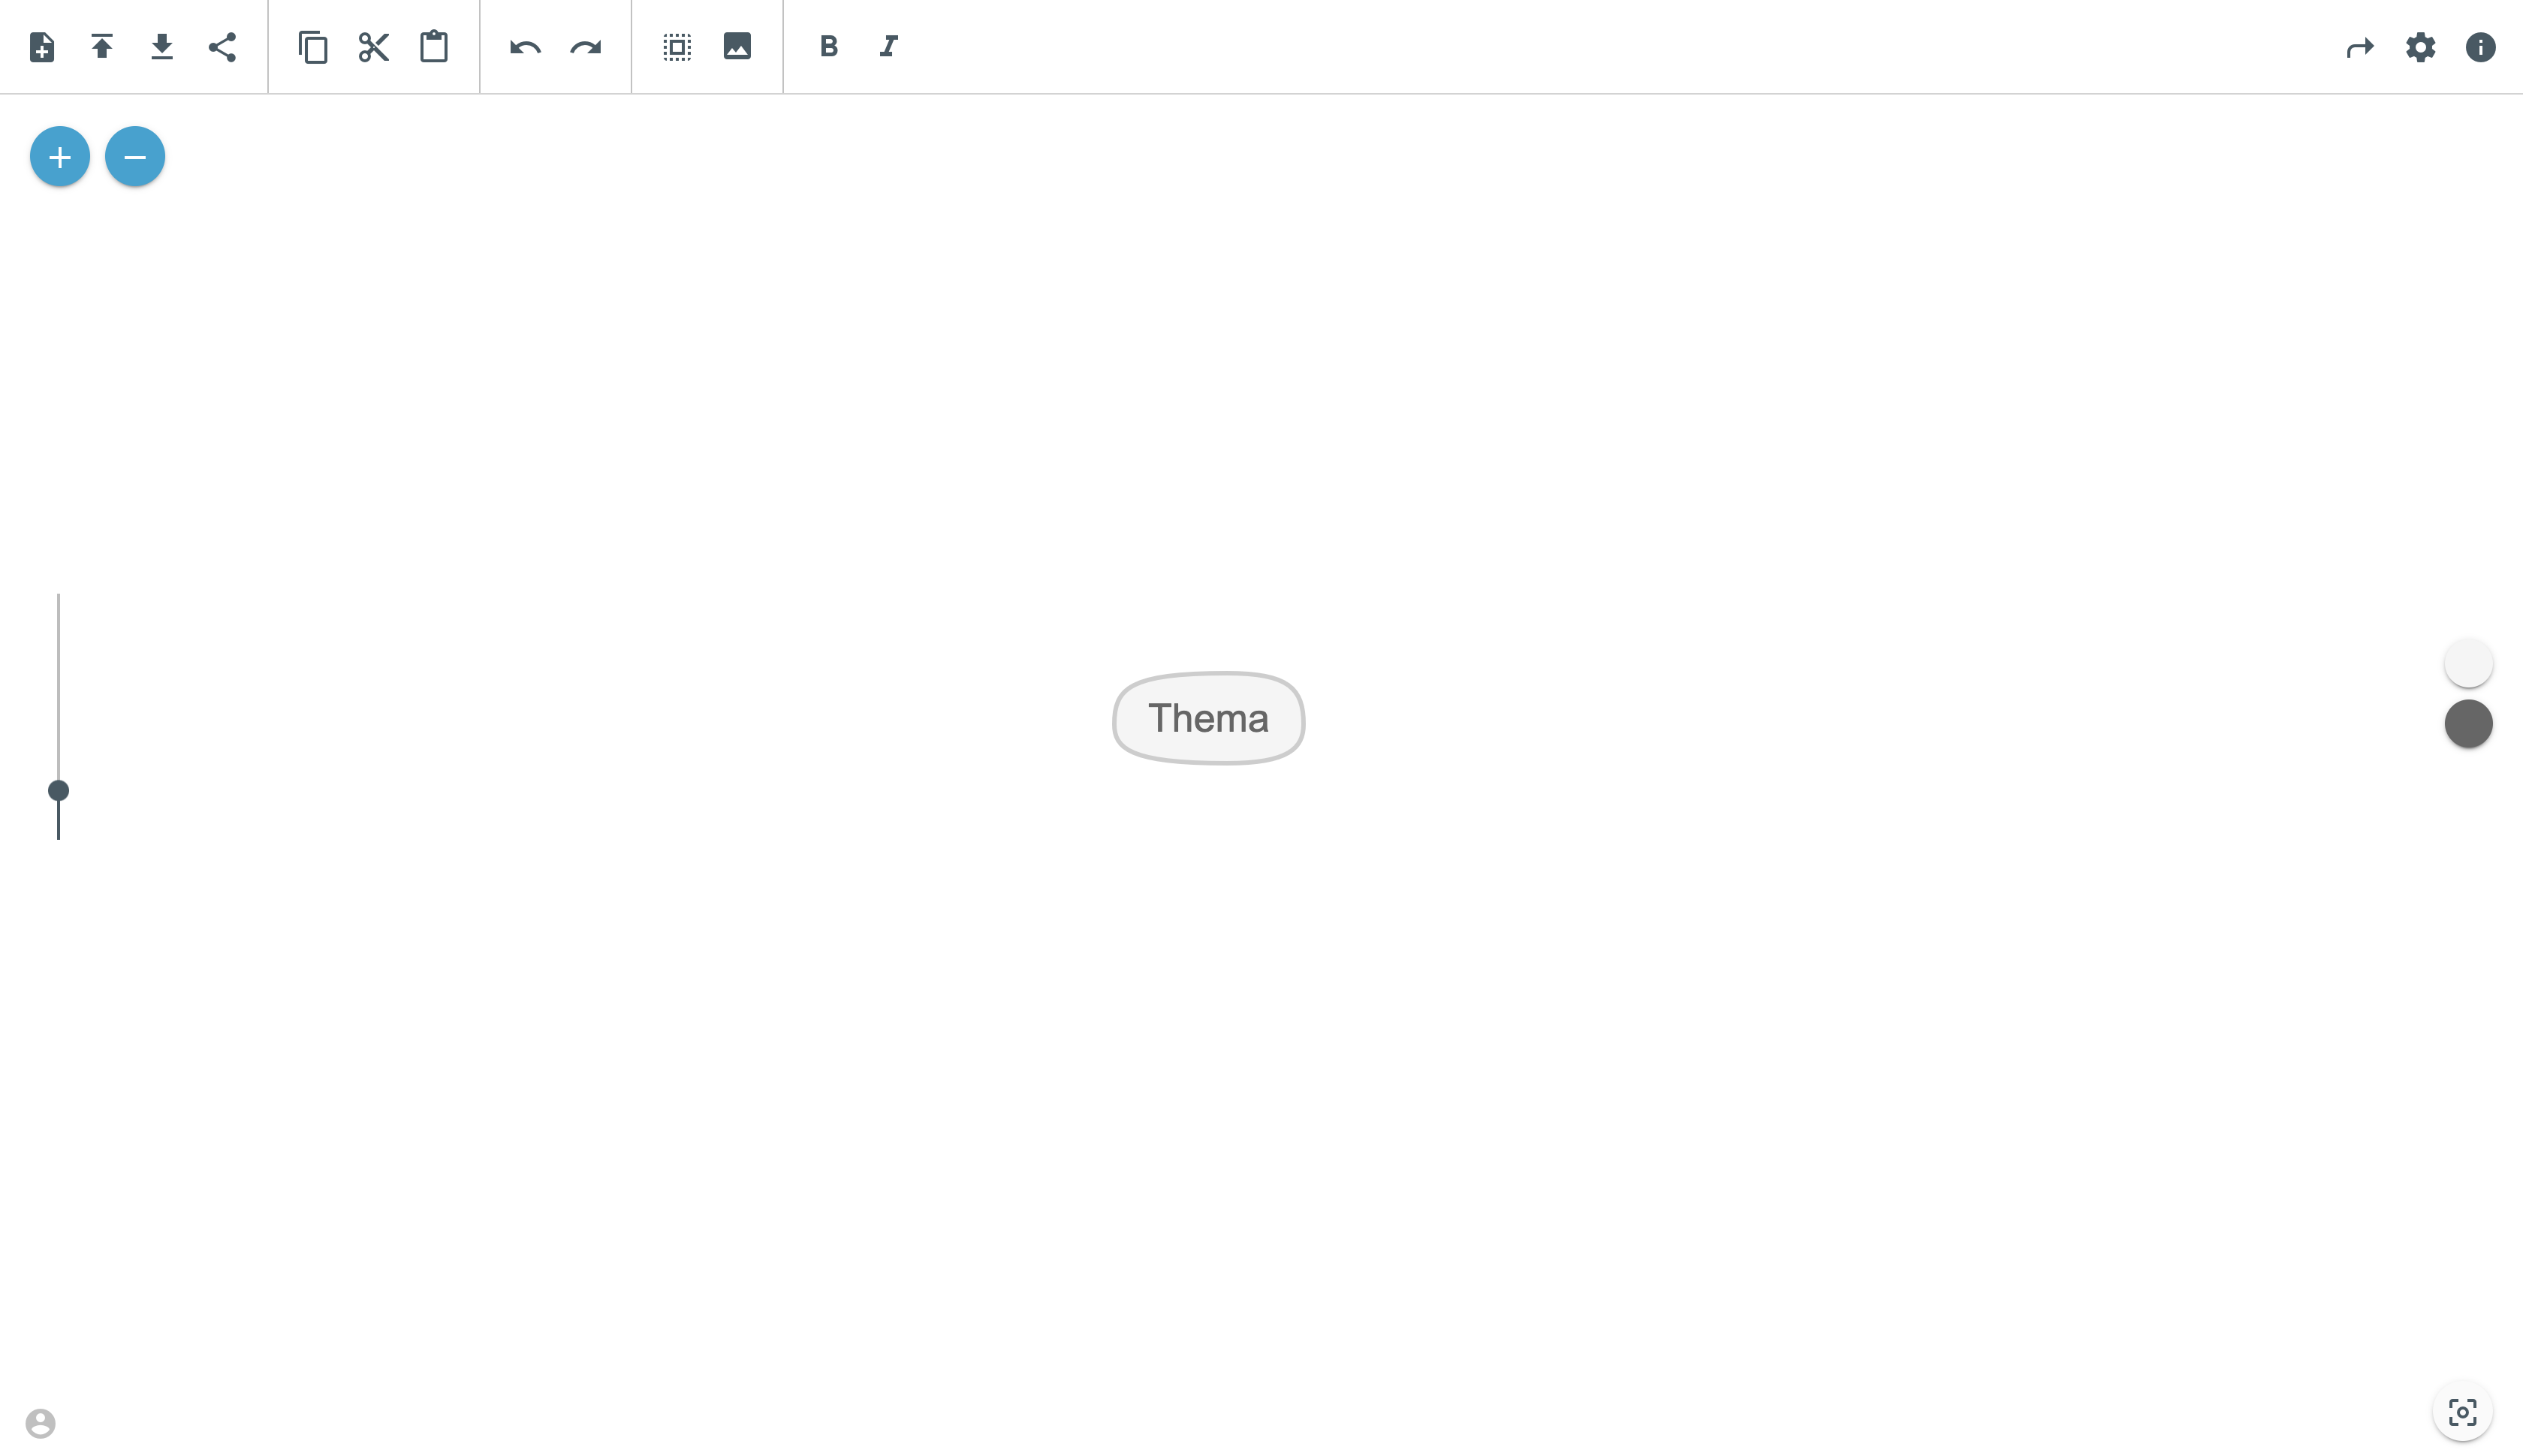Redo the last undone action
This screenshot has height=1456, width=2523.
[585, 47]
